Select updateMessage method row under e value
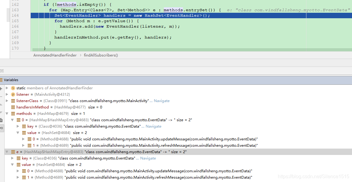This screenshot has width=352, height=182. click(178, 171)
